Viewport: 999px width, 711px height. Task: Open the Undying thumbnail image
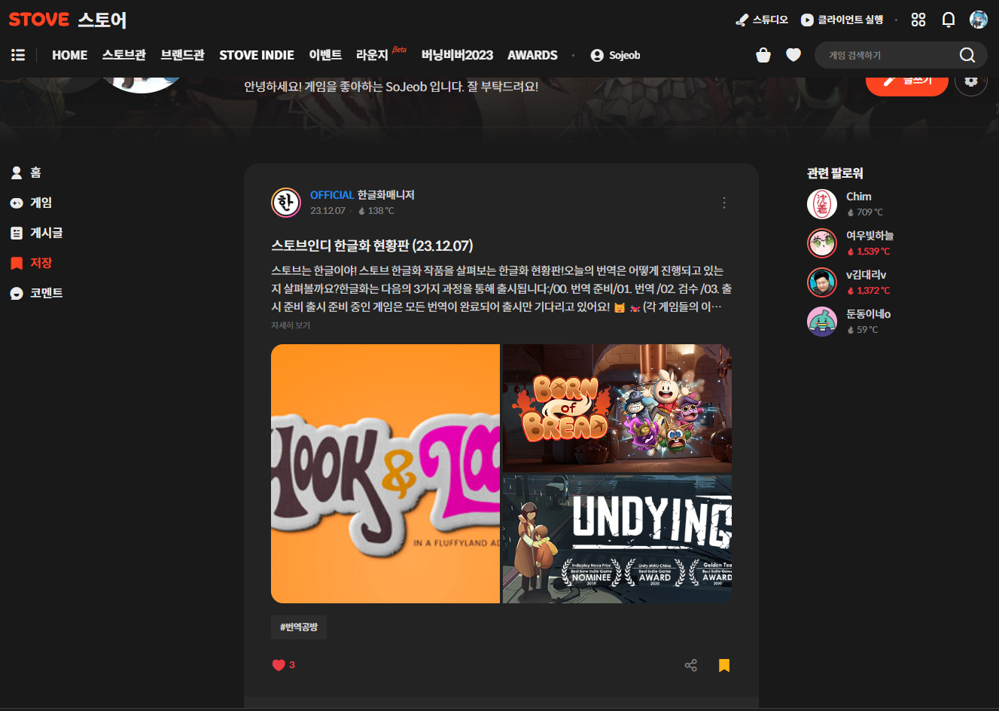tap(617, 539)
